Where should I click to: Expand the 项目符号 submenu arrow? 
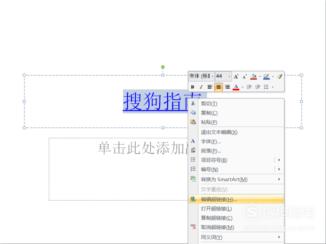tap(279, 160)
